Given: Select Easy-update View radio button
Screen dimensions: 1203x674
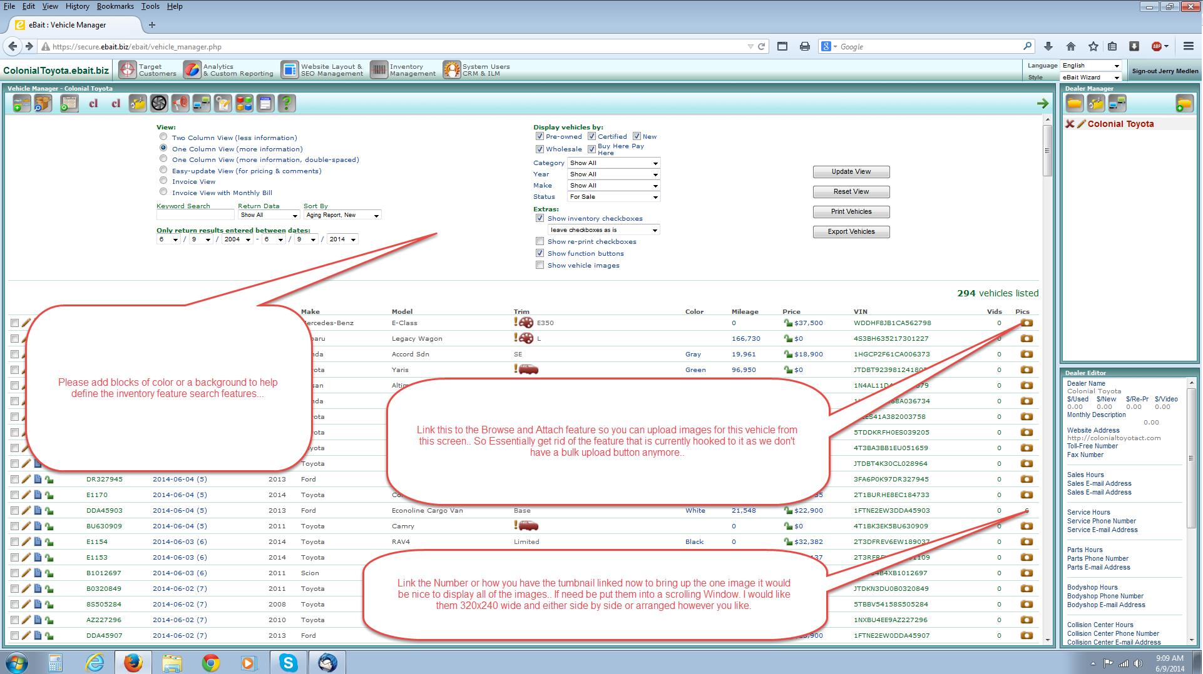Looking at the screenshot, I should [163, 170].
